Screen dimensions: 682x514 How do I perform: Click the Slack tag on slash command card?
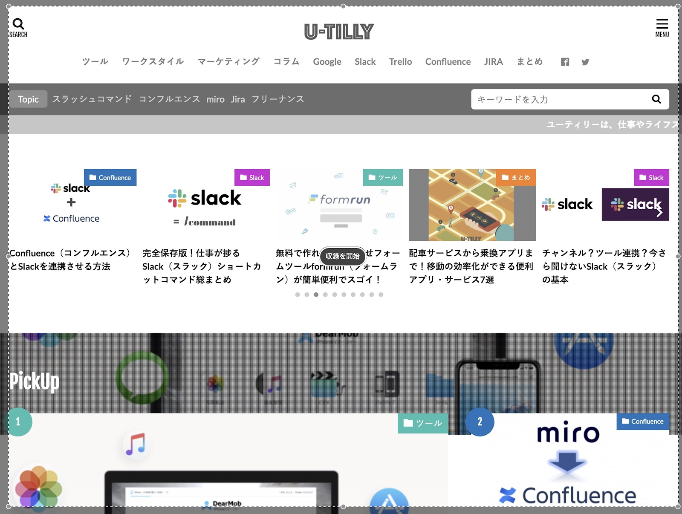[252, 178]
